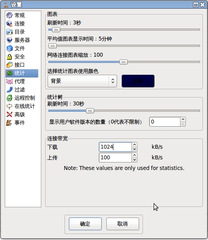
Task: Open the 目录 directories icon
Action: 9,32
